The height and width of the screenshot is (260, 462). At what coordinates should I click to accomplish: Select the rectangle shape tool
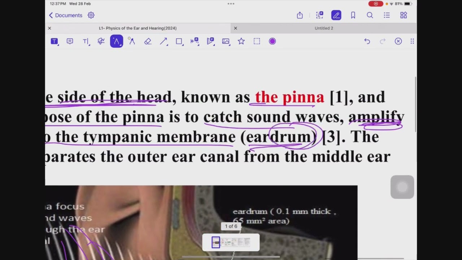[x=179, y=41]
